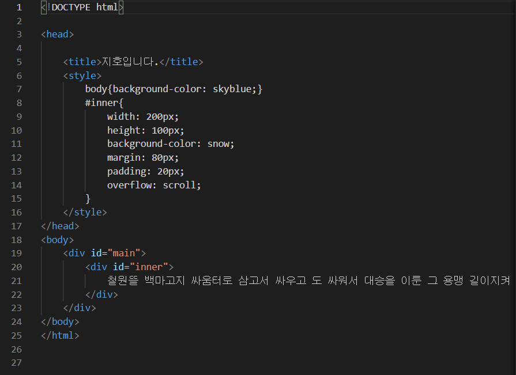
Task: Click the opening style tag
Action: (82, 75)
